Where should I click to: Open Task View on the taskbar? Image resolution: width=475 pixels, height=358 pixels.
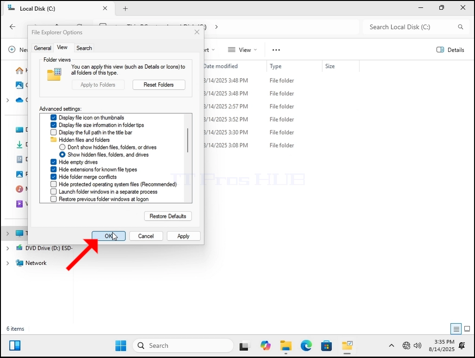coord(244,345)
